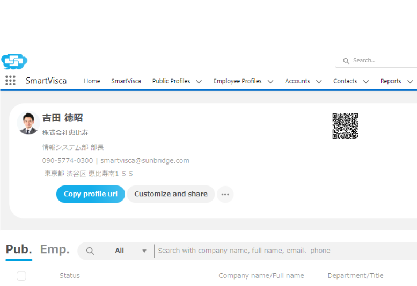Expand the Contacts menu chevron
417x286 pixels.
[366, 82]
